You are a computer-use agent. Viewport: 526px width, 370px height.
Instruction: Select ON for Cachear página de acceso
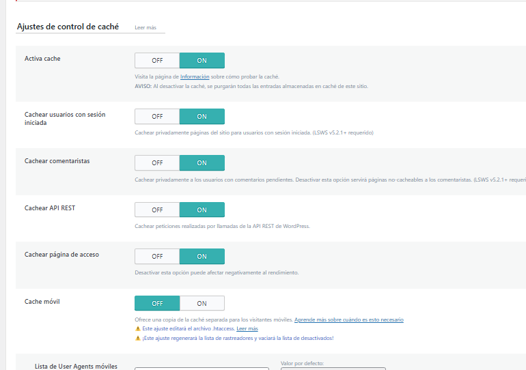click(x=202, y=257)
